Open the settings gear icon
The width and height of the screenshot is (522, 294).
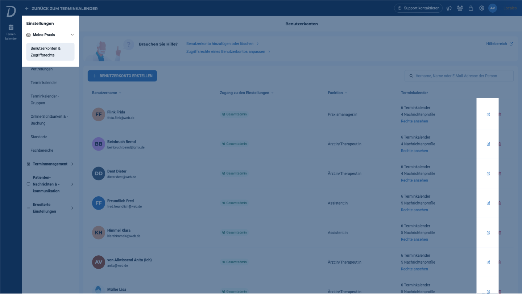(482, 8)
